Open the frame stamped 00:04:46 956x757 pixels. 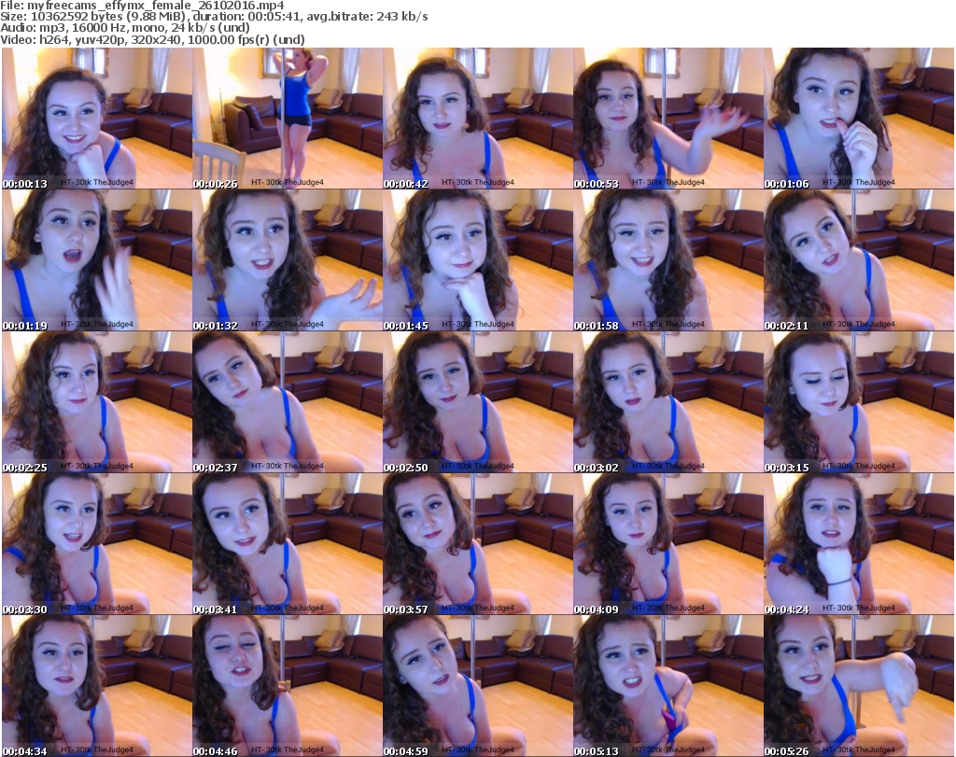(x=288, y=686)
